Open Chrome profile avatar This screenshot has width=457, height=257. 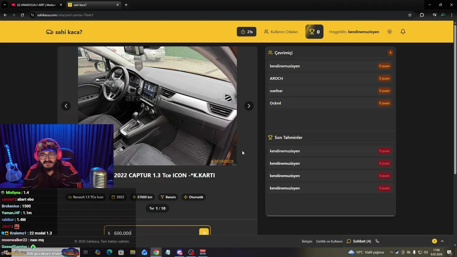coord(443,15)
